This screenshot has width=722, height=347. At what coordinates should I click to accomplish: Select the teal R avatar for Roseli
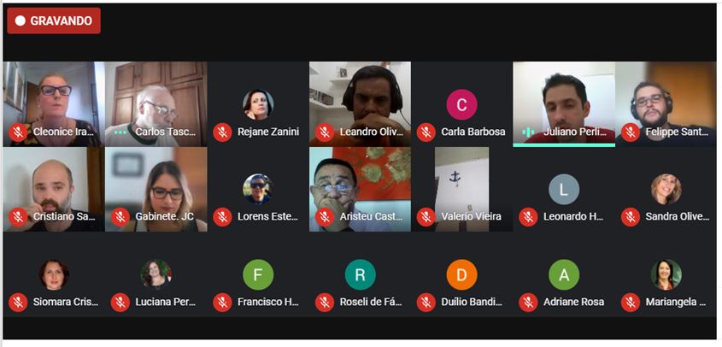point(360,274)
